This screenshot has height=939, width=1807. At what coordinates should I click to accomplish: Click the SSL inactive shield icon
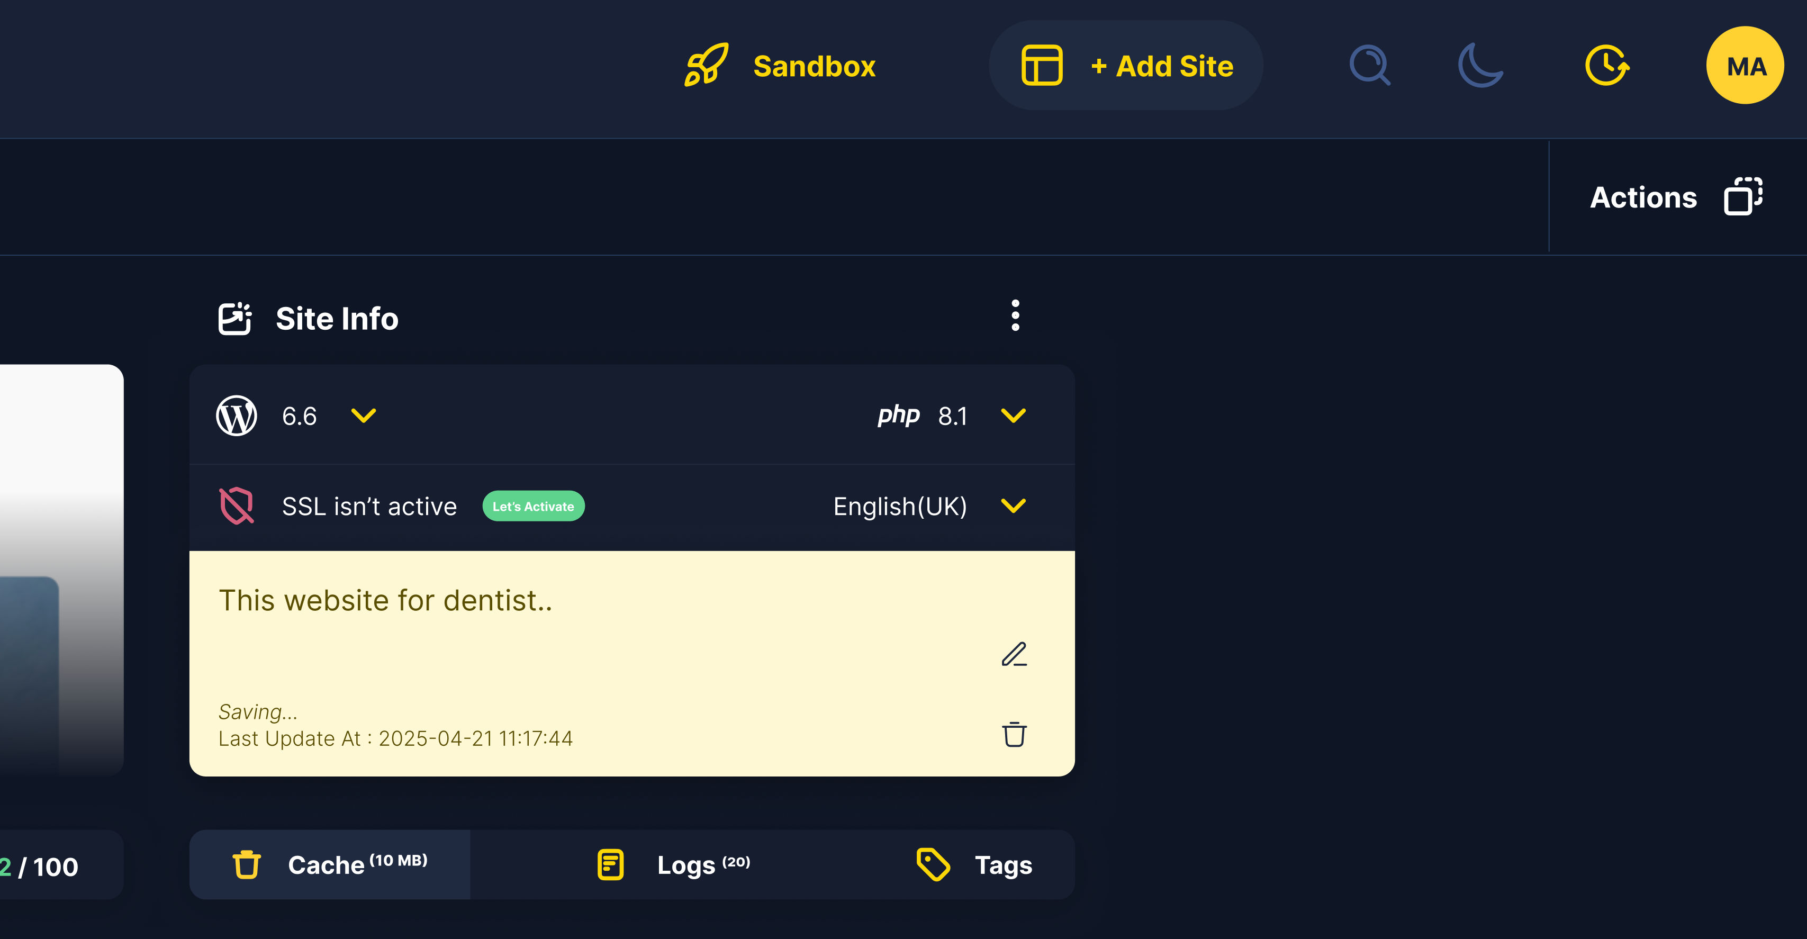pos(237,505)
